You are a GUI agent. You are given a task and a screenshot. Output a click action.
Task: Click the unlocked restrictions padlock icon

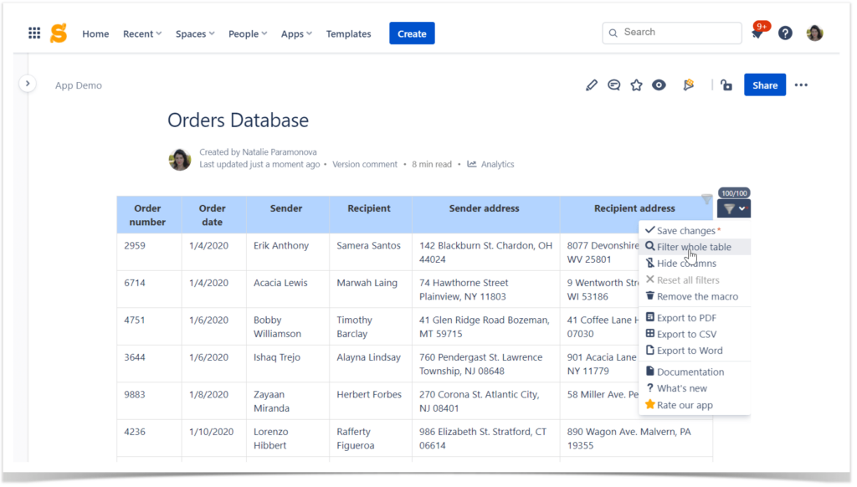click(726, 85)
